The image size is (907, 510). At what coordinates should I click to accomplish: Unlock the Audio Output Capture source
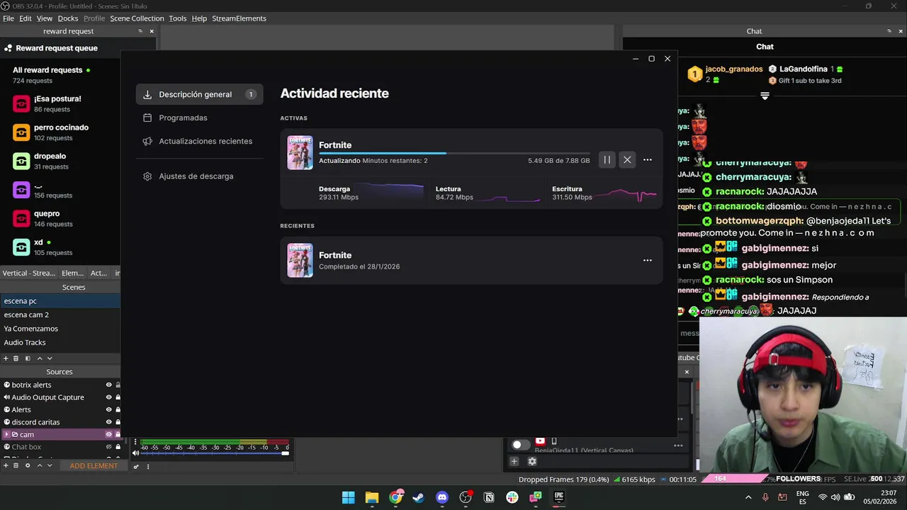click(118, 397)
